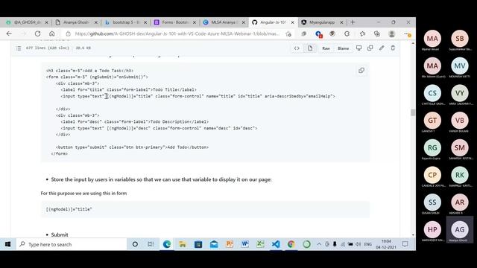477x268 pixels.
Task: Click the [(ngModel)]="title" code line
Action: coord(69,209)
